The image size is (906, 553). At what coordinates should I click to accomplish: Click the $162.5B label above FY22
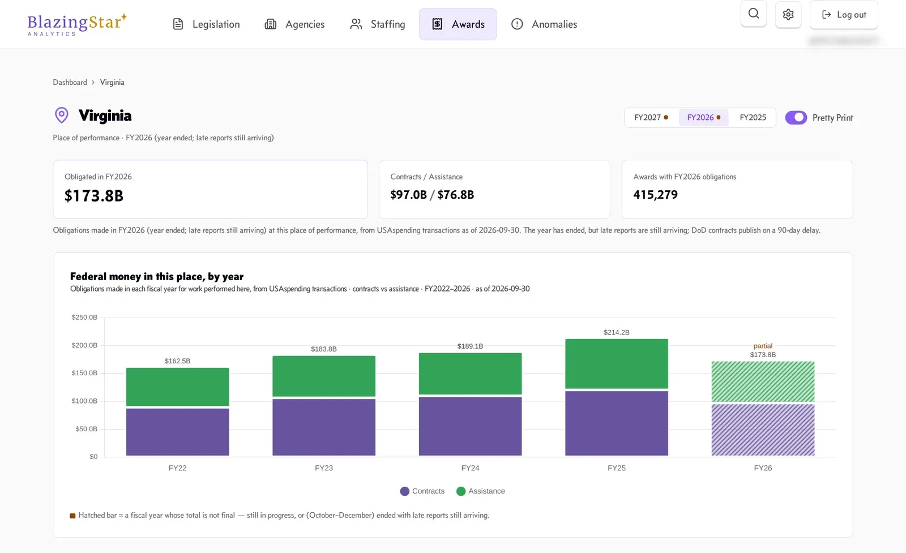coord(177,361)
